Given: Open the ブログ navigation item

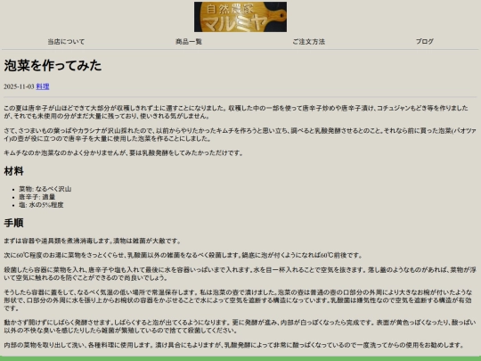Looking at the screenshot, I should click(x=425, y=41).
